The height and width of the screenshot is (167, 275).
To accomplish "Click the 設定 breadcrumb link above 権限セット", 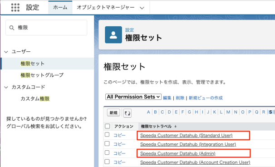I will tap(129, 30).
